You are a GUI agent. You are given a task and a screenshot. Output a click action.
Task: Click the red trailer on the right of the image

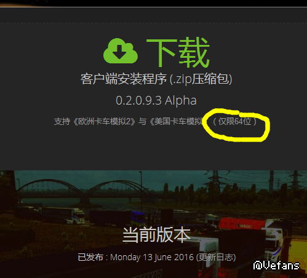[x=243, y=224]
